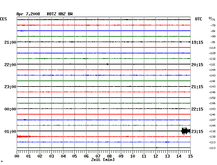
Task: Select the '23:00' local time label
Action: pyautogui.click(x=10, y=87)
